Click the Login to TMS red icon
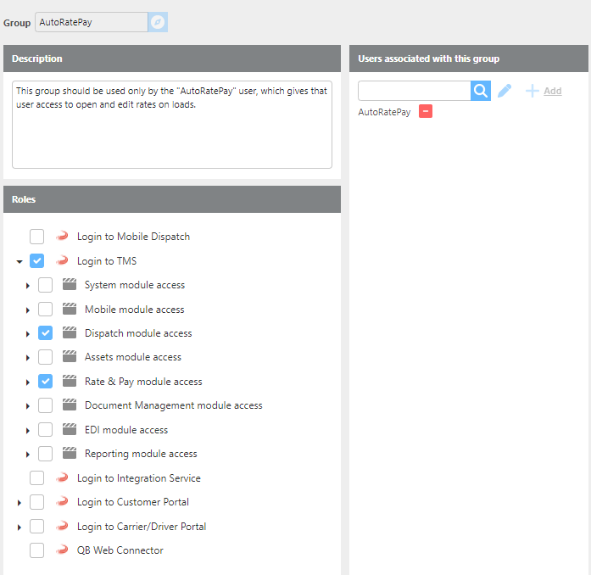The image size is (591, 575). [62, 261]
